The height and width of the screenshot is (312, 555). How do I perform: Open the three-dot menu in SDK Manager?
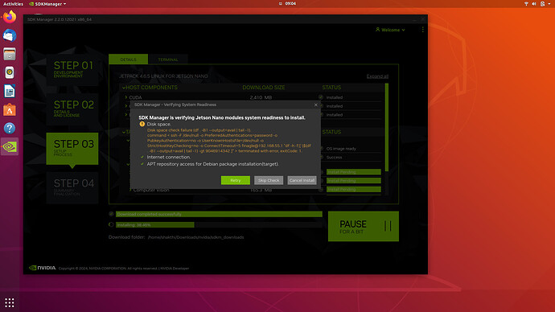(422, 30)
